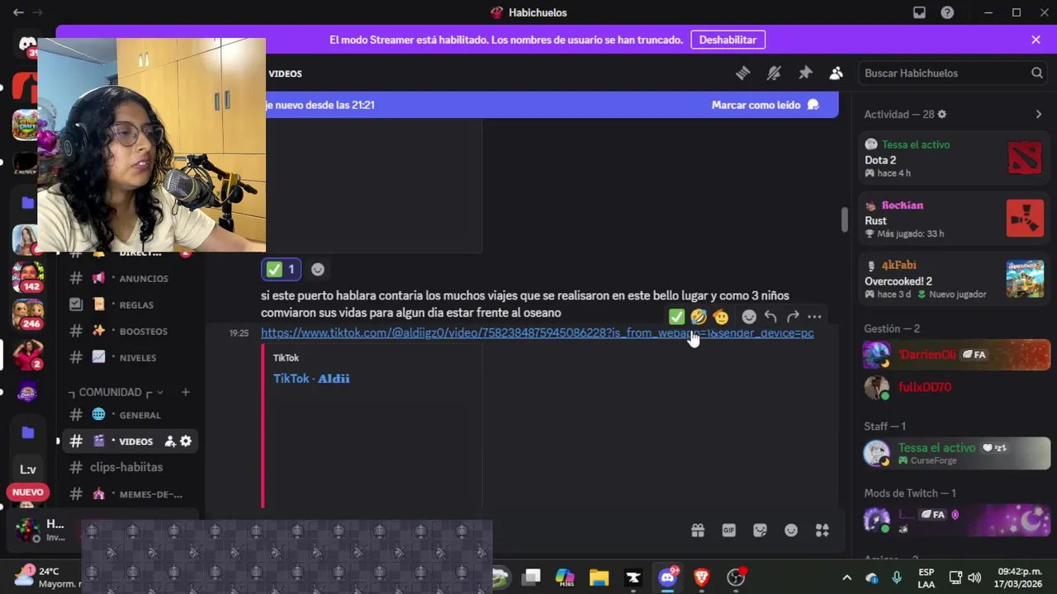Open More options on the message
The image size is (1057, 594).
pyautogui.click(x=814, y=317)
